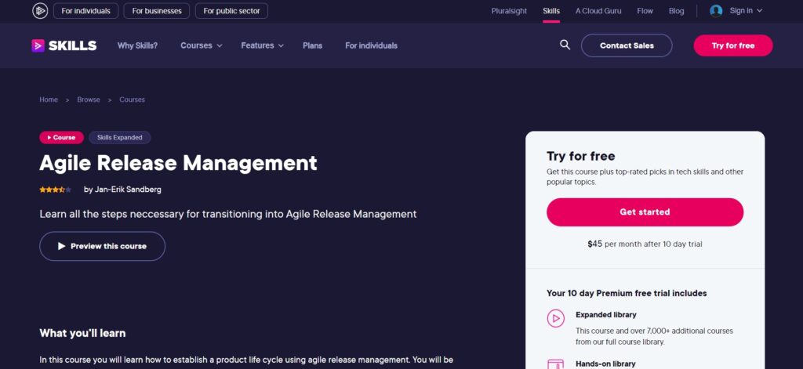
Task: Select the For public sector pill
Action: coord(231,11)
